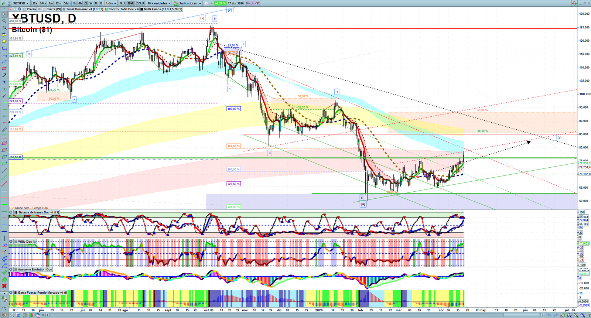Click the black color swatch for Multi Avisos
Image resolution: width=591 pixels, height=318 pixels.
pyautogui.click(x=142, y=9)
